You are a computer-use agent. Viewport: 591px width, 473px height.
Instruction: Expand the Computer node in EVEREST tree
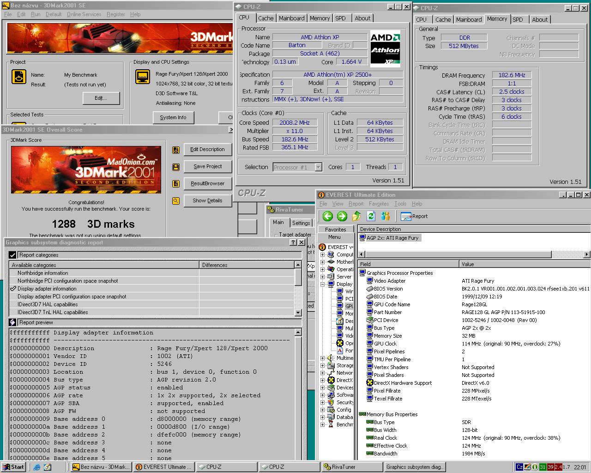[x=322, y=255]
